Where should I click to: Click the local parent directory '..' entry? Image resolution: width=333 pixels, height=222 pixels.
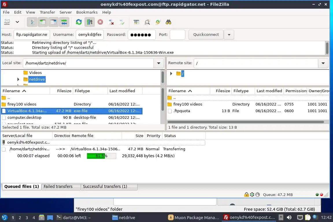tap(72, 98)
